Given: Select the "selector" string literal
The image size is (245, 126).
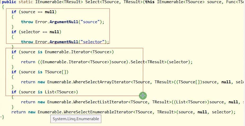Looking at the screenshot, I should (93, 42).
